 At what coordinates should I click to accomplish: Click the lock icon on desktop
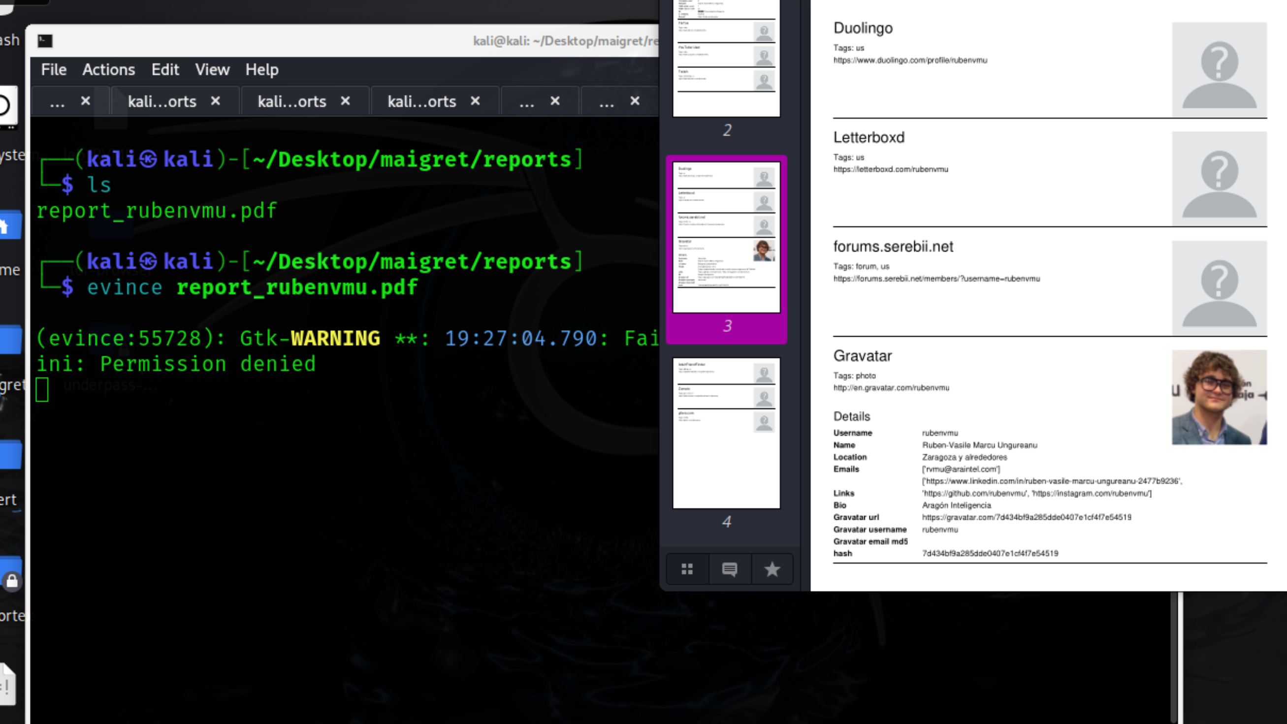(x=12, y=581)
